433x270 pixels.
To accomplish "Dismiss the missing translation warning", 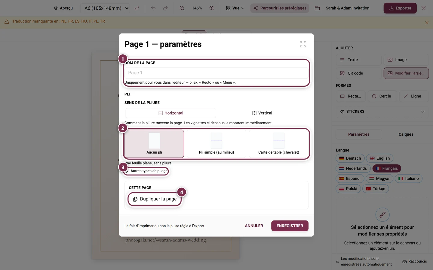I will 427,22.
